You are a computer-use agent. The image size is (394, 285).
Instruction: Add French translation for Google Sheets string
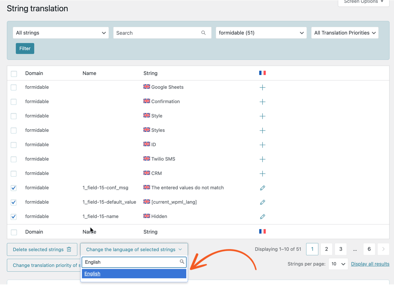click(x=262, y=87)
